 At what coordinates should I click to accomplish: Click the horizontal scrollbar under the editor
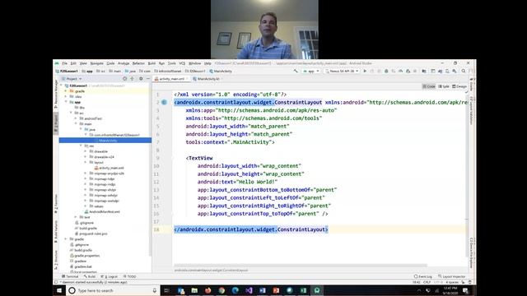(x=301, y=266)
